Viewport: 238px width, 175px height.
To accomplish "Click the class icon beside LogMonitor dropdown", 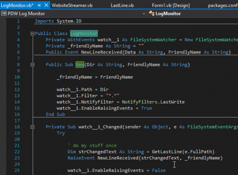I will pos(152,13).
